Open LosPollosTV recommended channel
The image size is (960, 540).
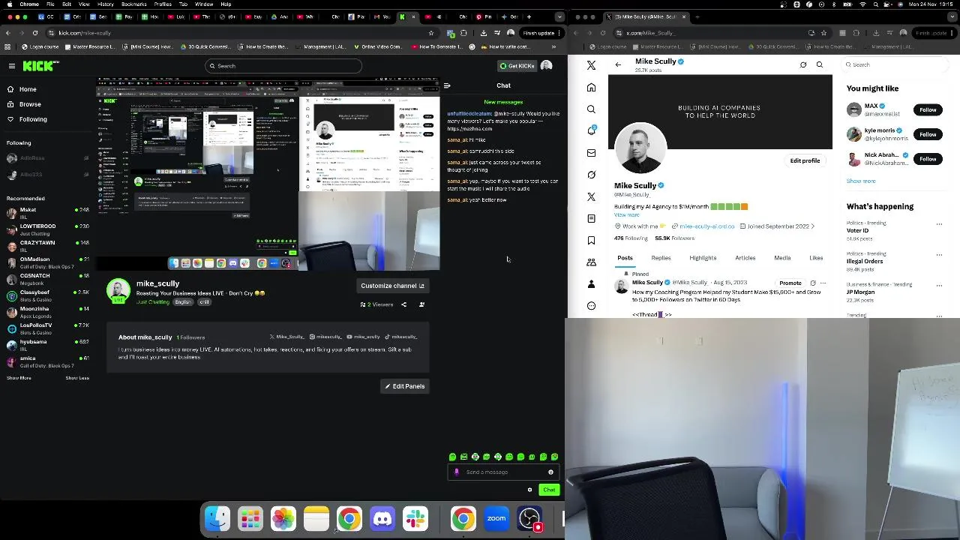(48, 328)
